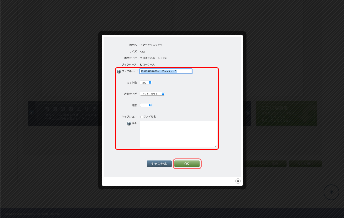This screenshot has width=344, height=218.
Task: Click inside the 備考 notes text area
Action: click(x=178, y=134)
